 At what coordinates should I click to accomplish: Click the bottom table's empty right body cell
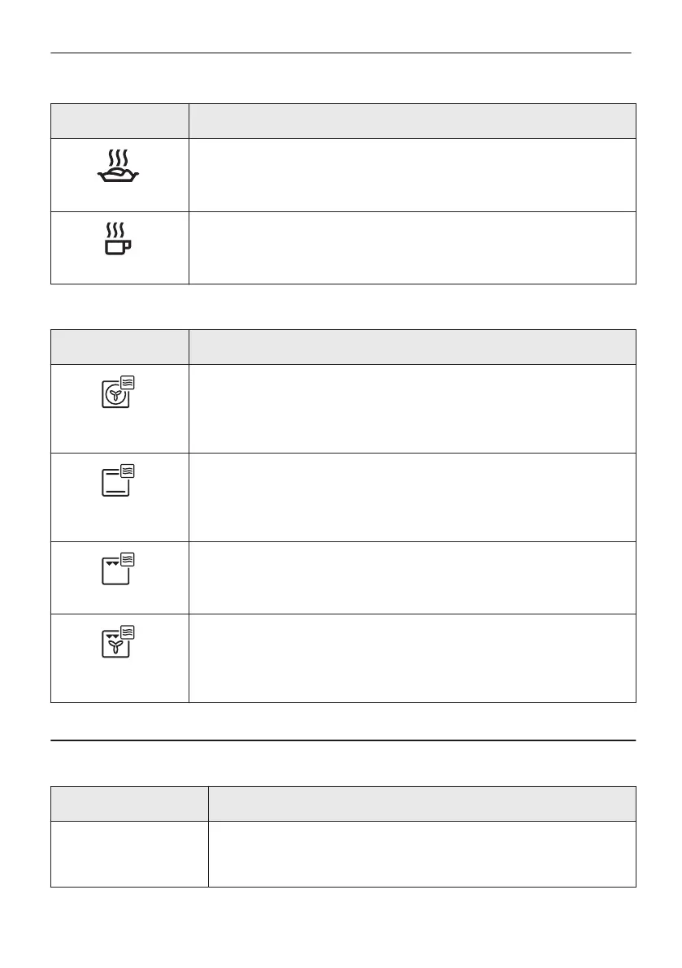[422, 853]
